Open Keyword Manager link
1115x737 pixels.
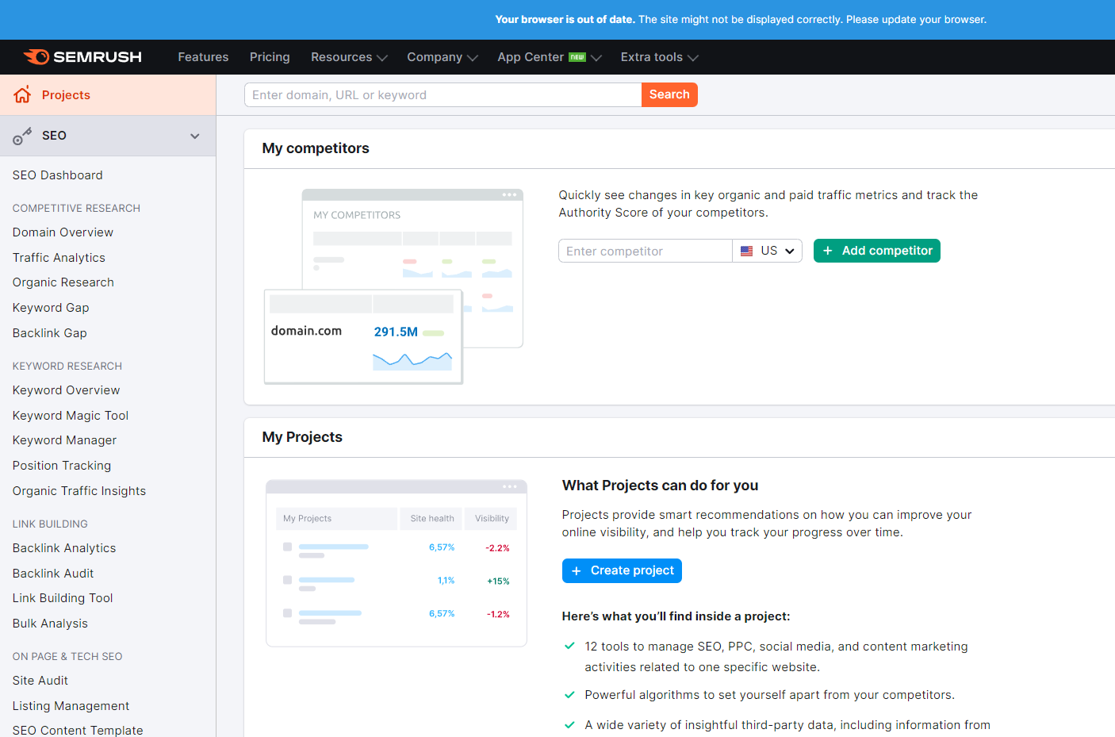click(65, 440)
